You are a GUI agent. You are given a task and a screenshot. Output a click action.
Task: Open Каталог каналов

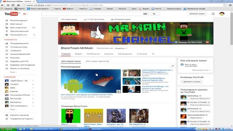click(19, 115)
